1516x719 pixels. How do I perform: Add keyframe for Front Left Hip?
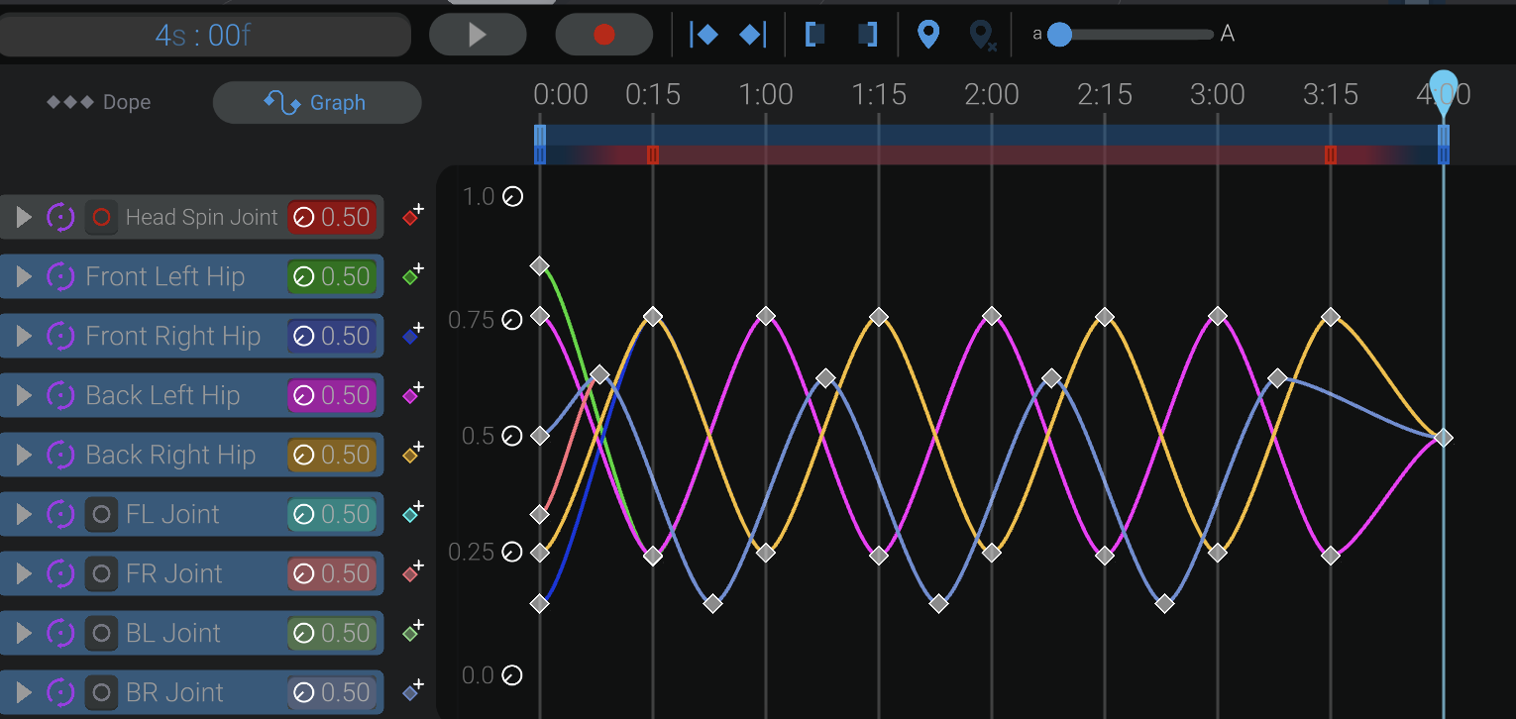[x=413, y=275]
